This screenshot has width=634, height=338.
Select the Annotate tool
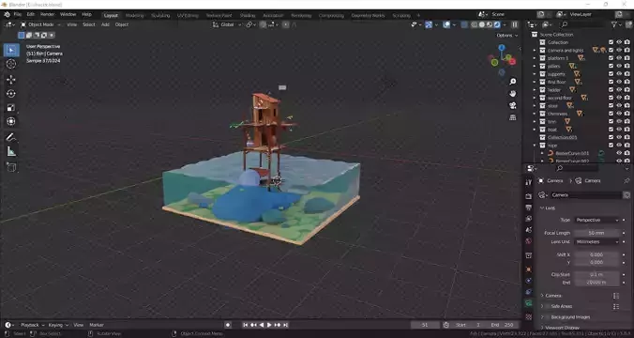click(11, 137)
